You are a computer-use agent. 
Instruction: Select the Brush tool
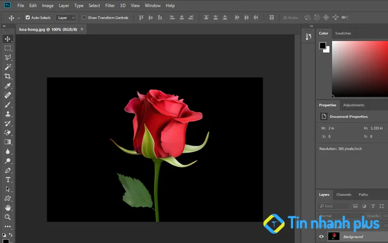coord(8,104)
